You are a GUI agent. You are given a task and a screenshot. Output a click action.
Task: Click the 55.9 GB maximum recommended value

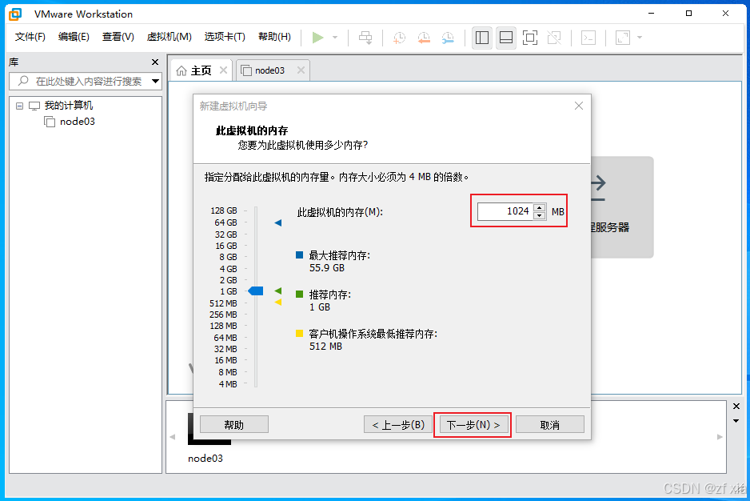coord(327,268)
